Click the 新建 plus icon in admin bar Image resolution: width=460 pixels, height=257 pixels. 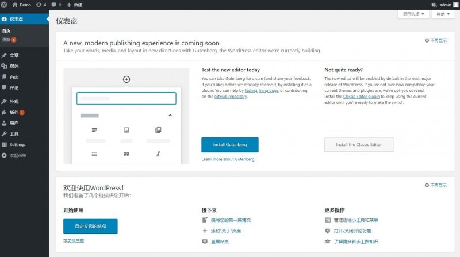point(70,5)
